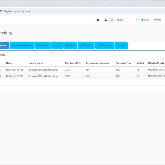Open the Power tab
165x165 pixels.
(57, 45)
